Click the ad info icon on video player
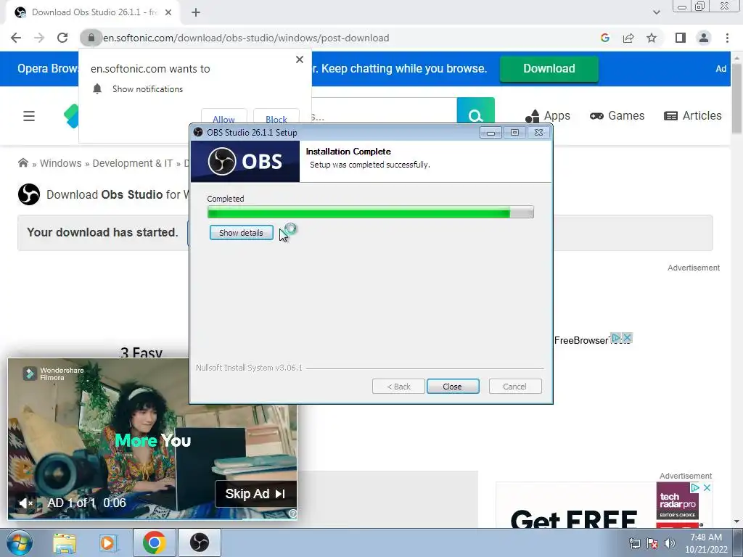Image resolution: width=743 pixels, height=557 pixels. tap(293, 513)
